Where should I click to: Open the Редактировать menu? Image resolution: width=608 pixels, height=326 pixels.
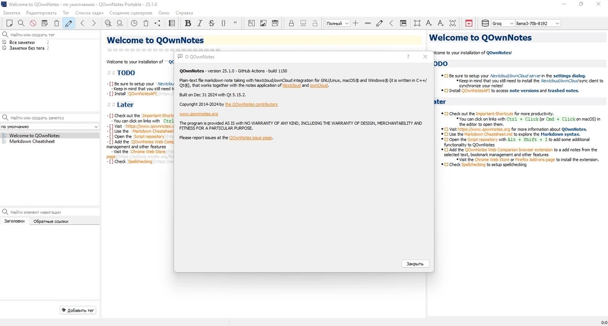tap(42, 13)
